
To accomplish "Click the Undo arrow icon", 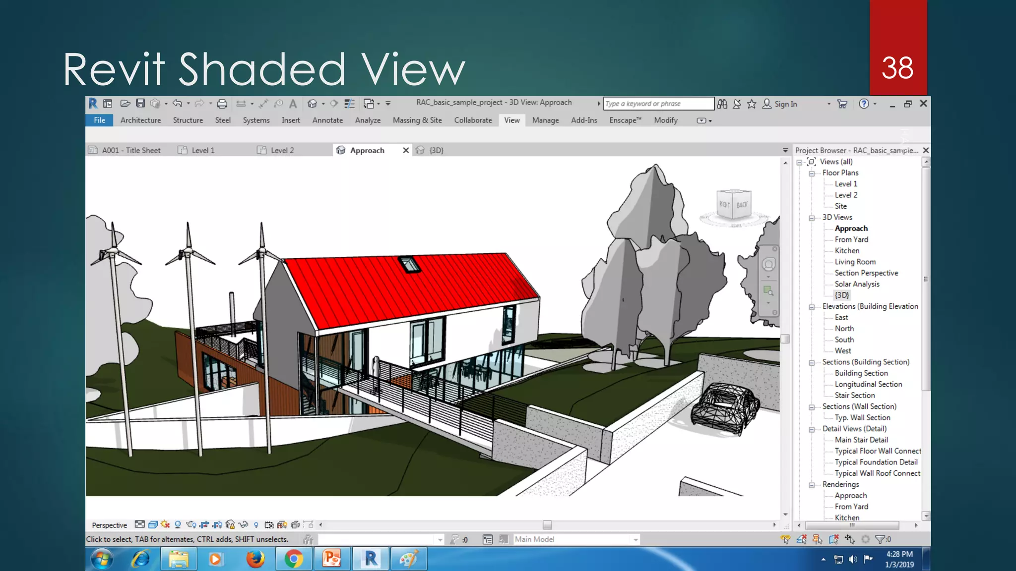I will point(177,103).
